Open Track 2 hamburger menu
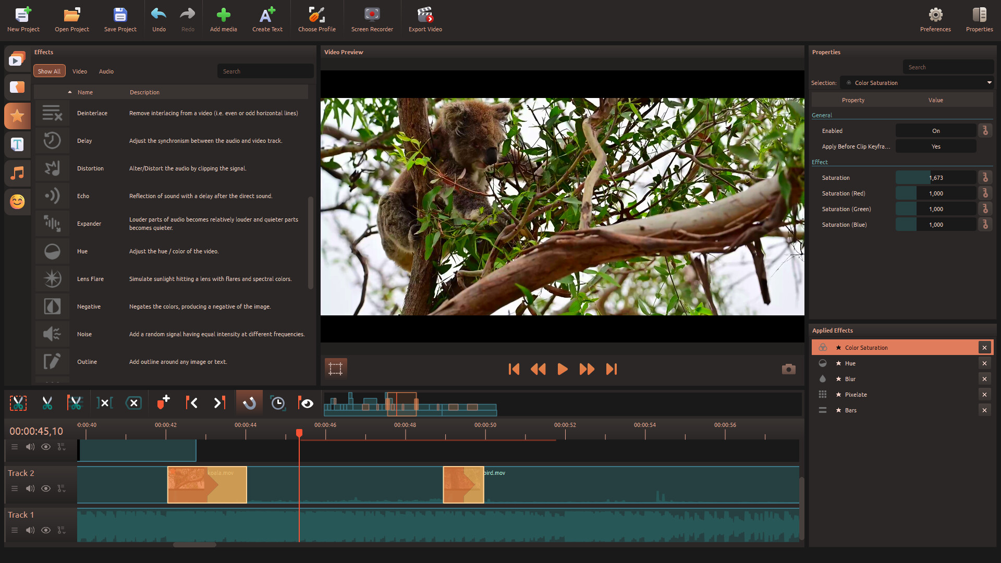This screenshot has width=1001, height=563. tap(15, 488)
